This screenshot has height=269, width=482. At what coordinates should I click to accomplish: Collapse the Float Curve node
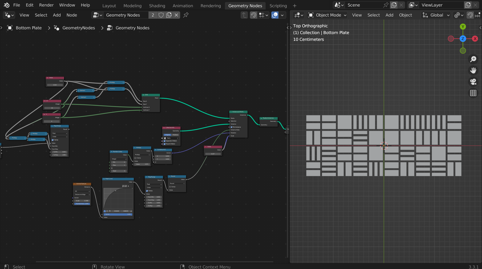pyautogui.click(x=104, y=179)
